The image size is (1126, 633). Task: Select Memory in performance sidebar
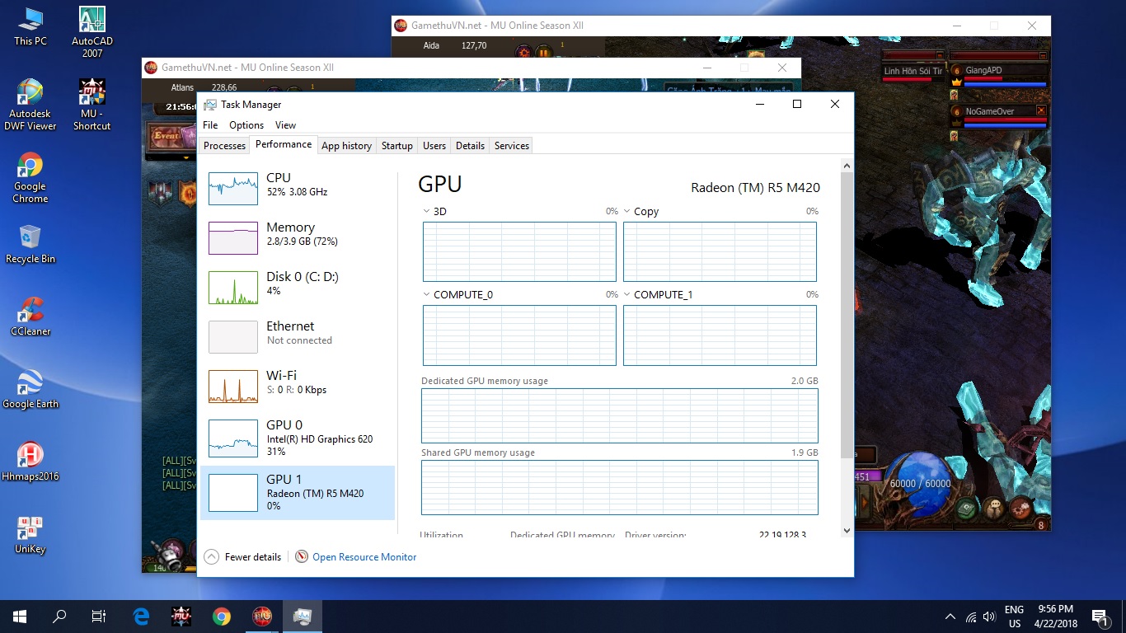pyautogui.click(x=298, y=238)
